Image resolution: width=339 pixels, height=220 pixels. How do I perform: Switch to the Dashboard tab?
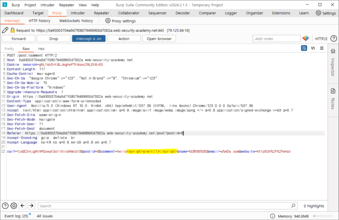(x=14, y=13)
